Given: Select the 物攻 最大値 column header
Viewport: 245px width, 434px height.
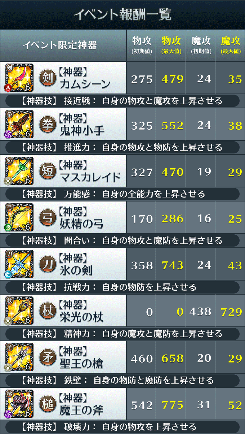Looking at the screenshot, I should click(171, 45).
